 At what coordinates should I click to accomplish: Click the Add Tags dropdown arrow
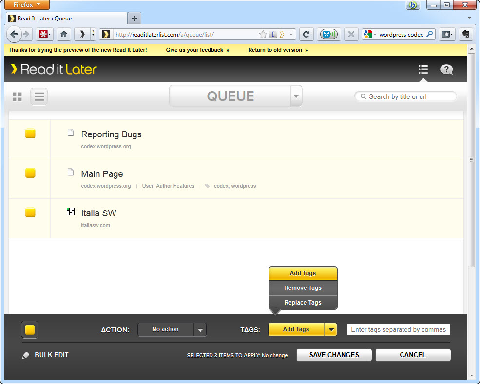click(331, 330)
